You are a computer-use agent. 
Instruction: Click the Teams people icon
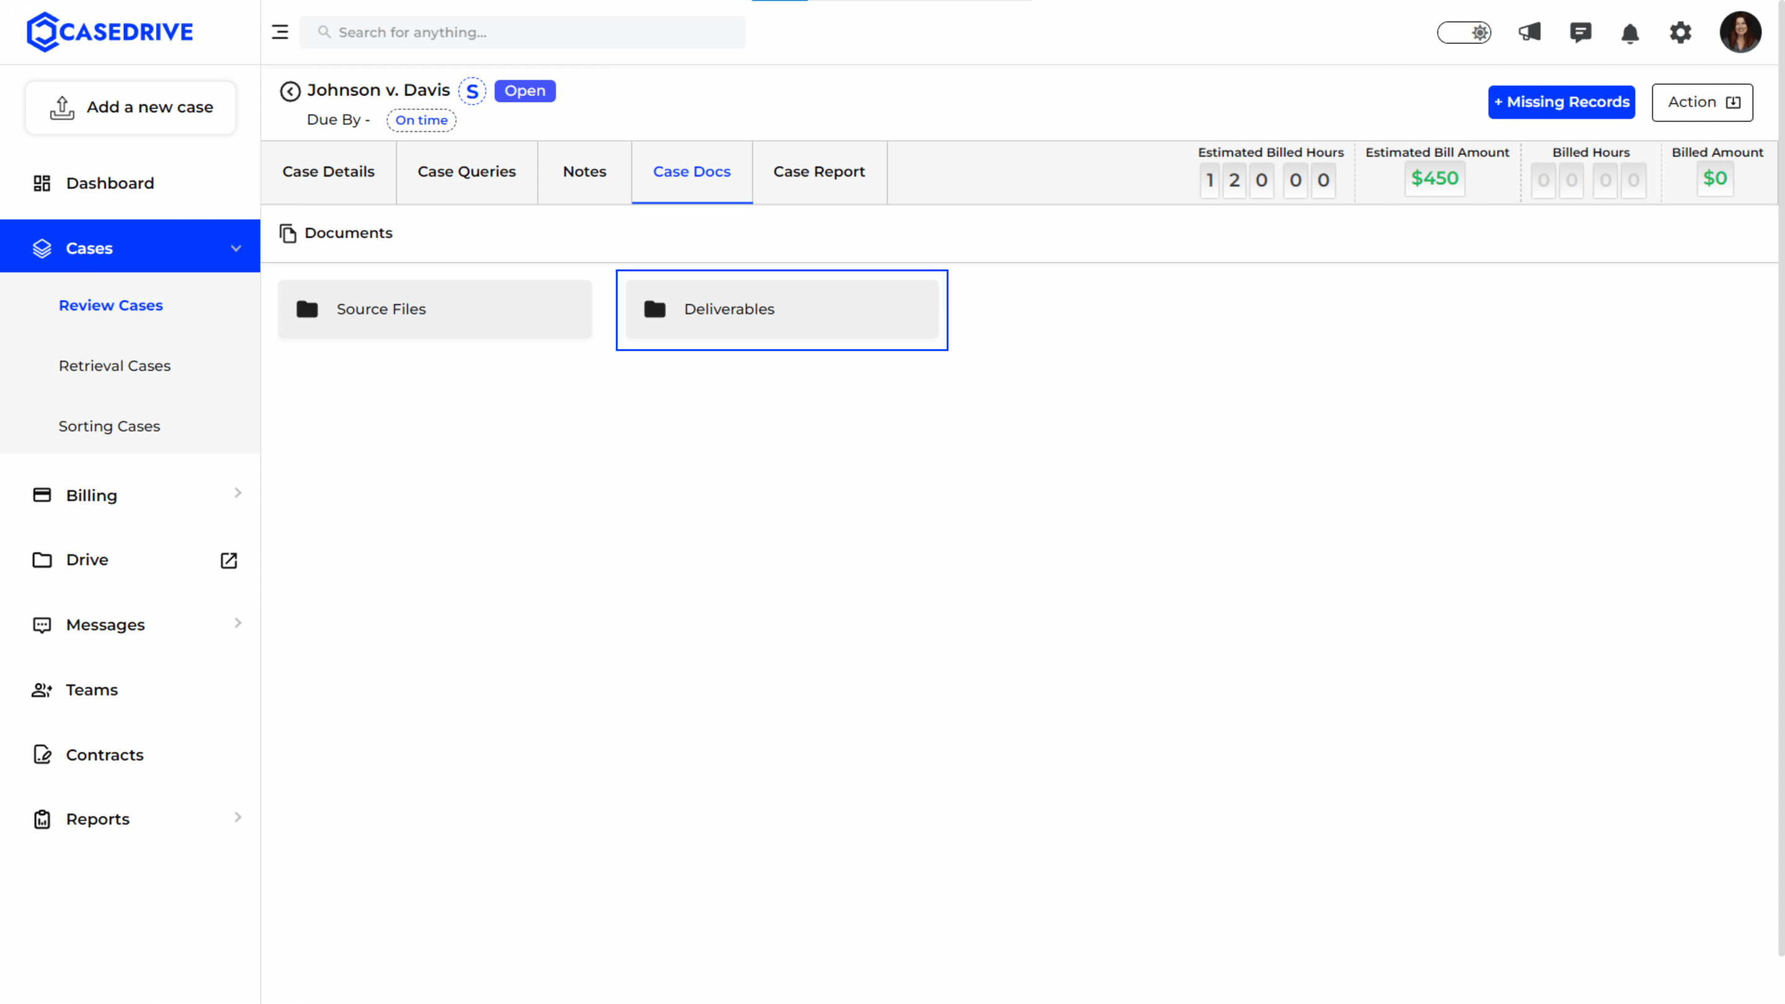pos(42,690)
